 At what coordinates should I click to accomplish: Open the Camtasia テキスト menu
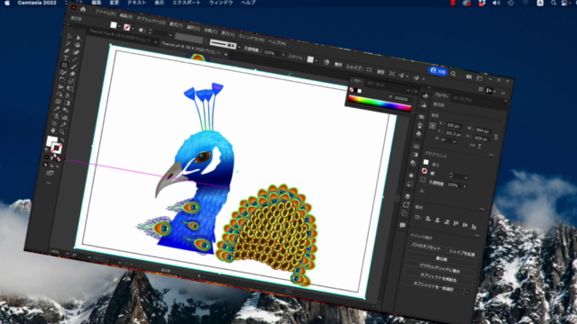coord(136,3)
